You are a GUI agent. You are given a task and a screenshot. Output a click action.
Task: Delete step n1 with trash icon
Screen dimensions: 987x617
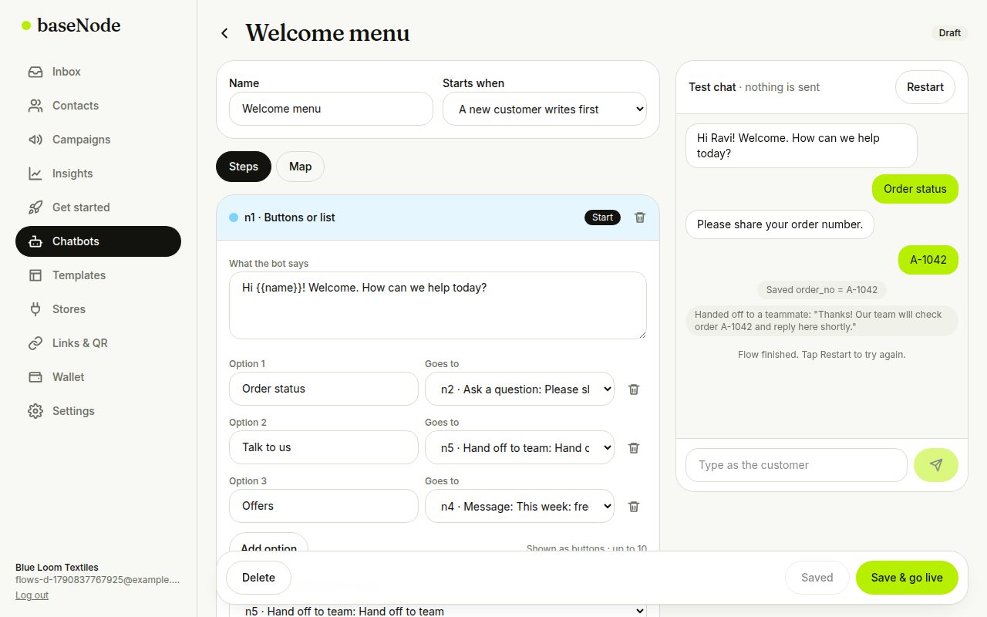[x=640, y=217]
